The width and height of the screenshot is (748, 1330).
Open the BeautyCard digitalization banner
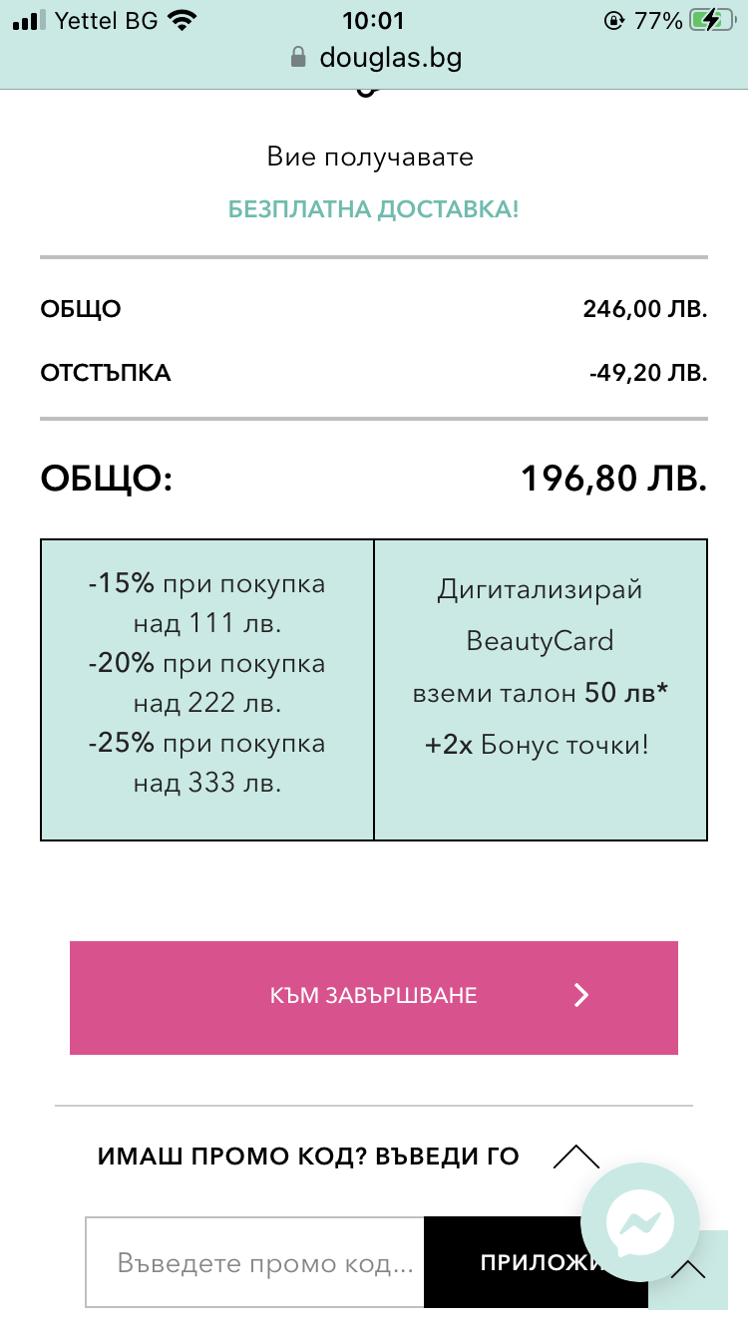540,690
